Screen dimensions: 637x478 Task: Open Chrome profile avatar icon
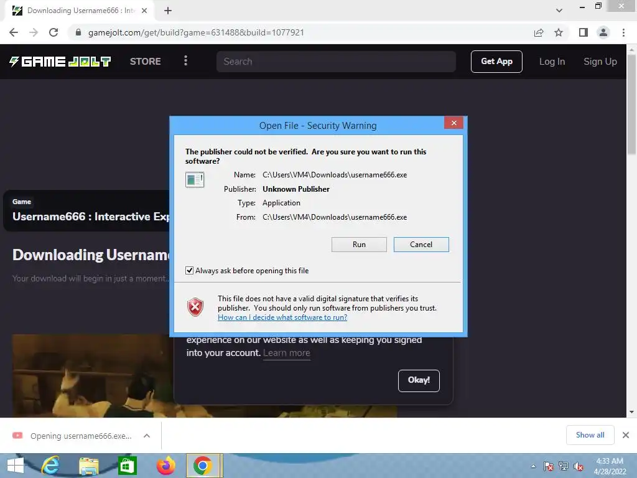[x=603, y=32]
